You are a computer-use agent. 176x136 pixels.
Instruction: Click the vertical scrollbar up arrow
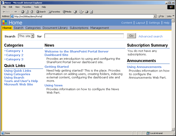[173, 21]
